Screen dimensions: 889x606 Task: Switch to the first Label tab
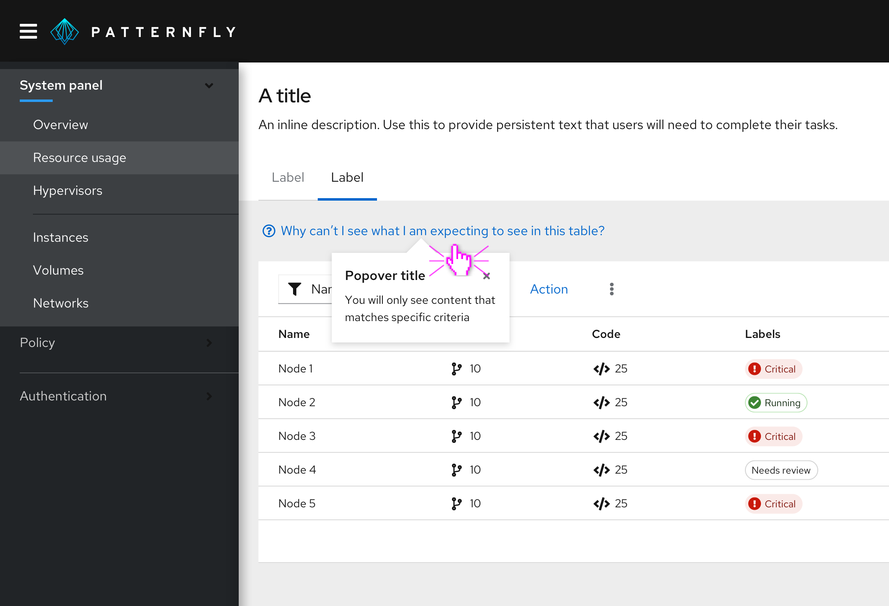point(286,178)
